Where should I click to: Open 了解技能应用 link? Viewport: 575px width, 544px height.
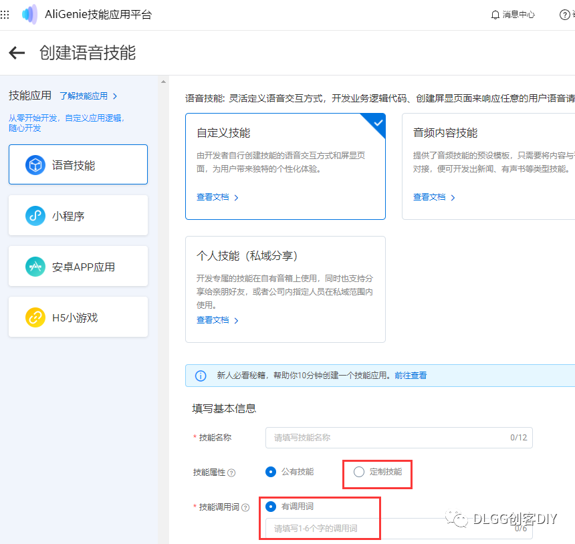click(88, 96)
